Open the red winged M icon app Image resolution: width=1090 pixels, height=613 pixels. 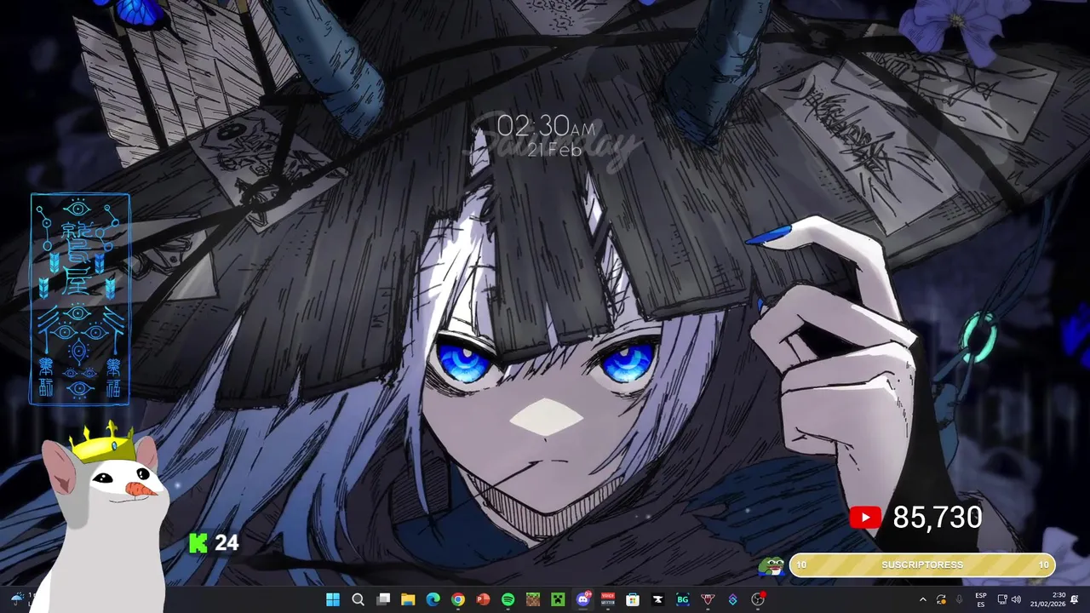coord(708,599)
